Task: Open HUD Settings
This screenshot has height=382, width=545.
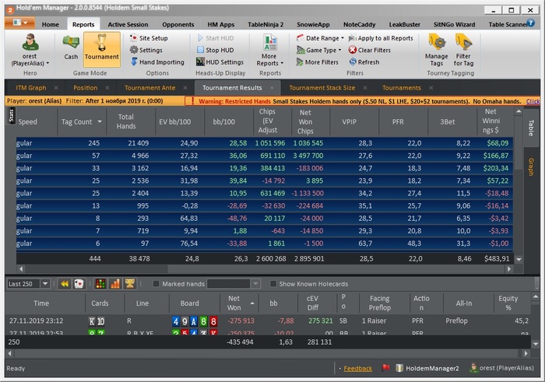Action: (x=220, y=62)
